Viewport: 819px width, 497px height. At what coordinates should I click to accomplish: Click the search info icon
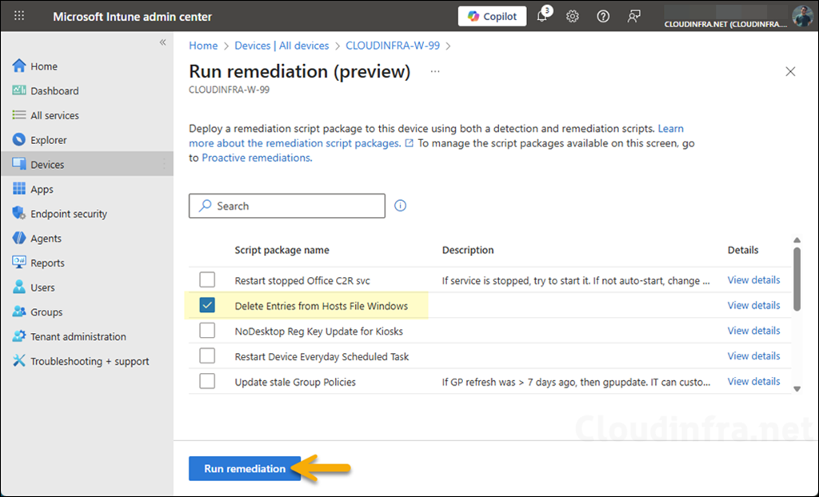[401, 206]
